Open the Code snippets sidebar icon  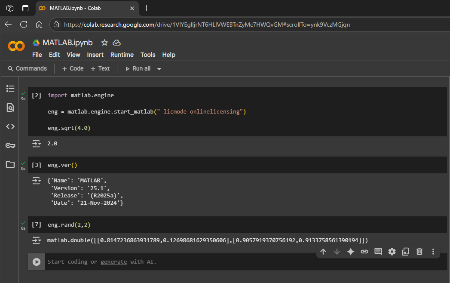10,126
